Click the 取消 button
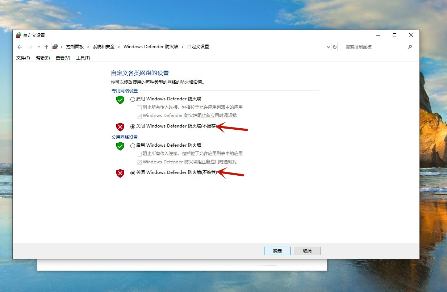The width and height of the screenshot is (447, 292). click(307, 251)
